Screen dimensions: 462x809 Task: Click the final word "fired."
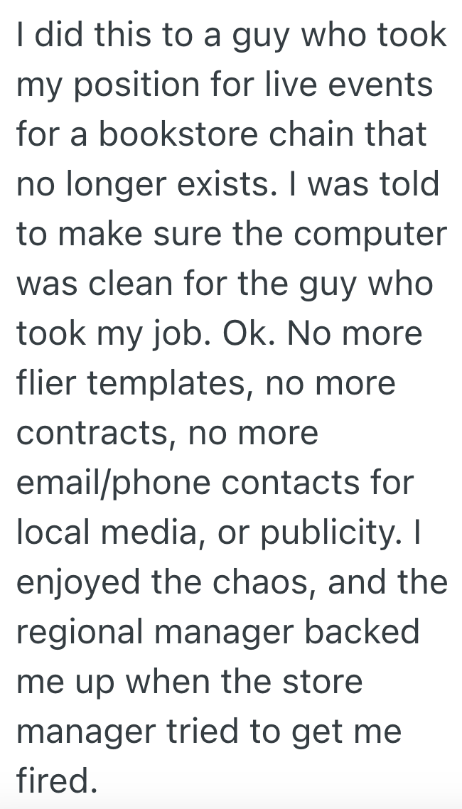click(56, 782)
